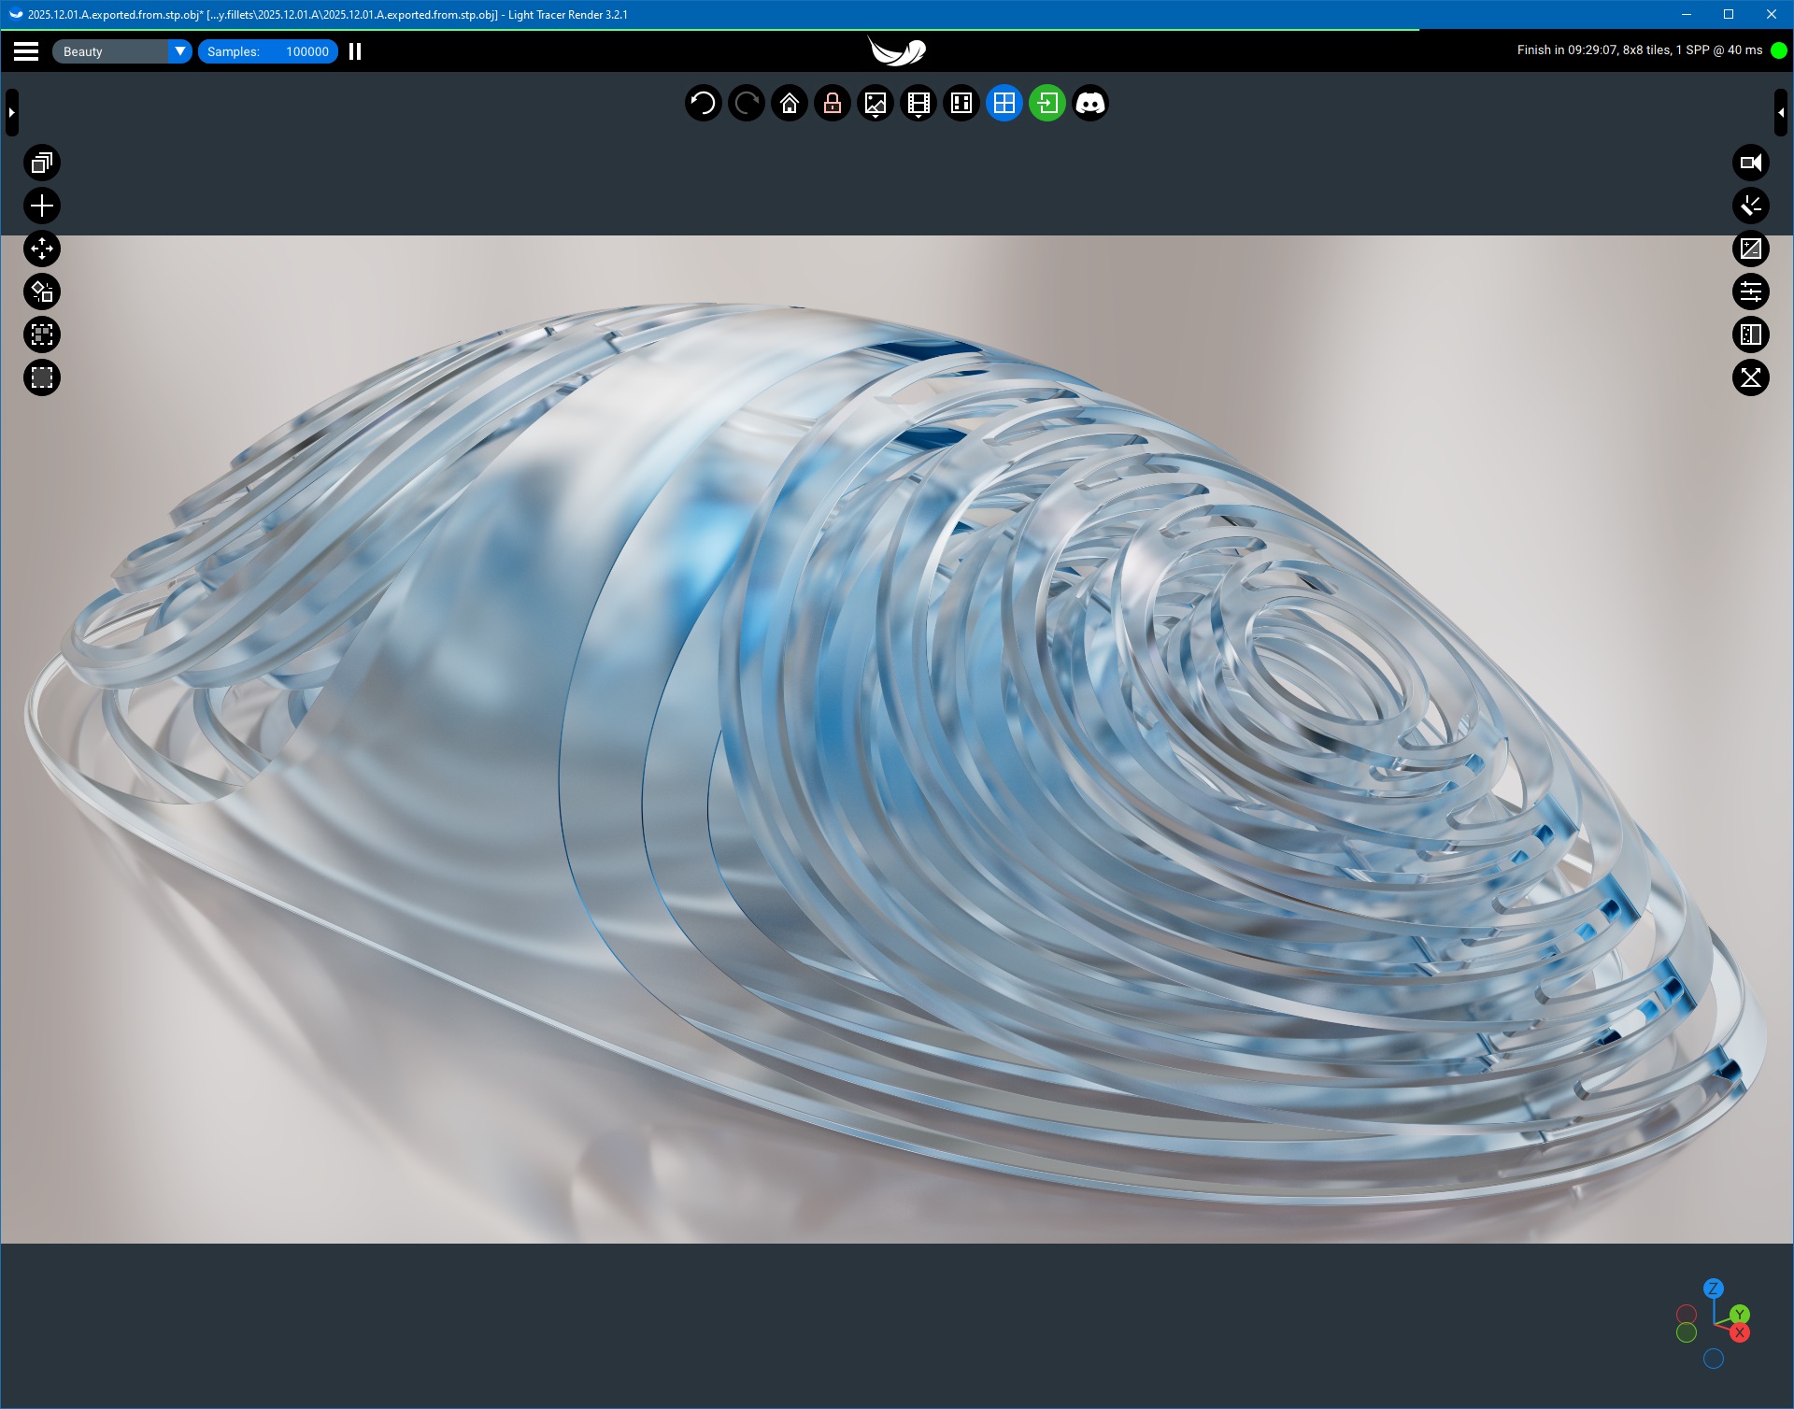Open the hamburger main menu
The width and height of the screenshot is (1794, 1409).
tap(26, 51)
